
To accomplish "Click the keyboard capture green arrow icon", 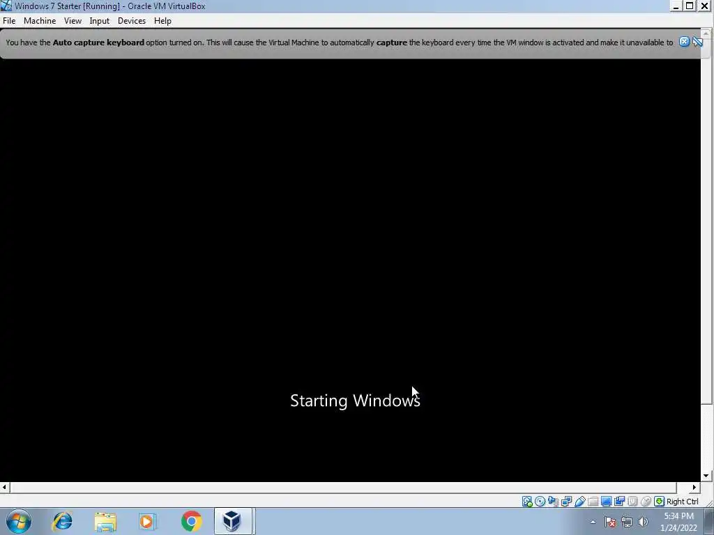I will pyautogui.click(x=659, y=502).
